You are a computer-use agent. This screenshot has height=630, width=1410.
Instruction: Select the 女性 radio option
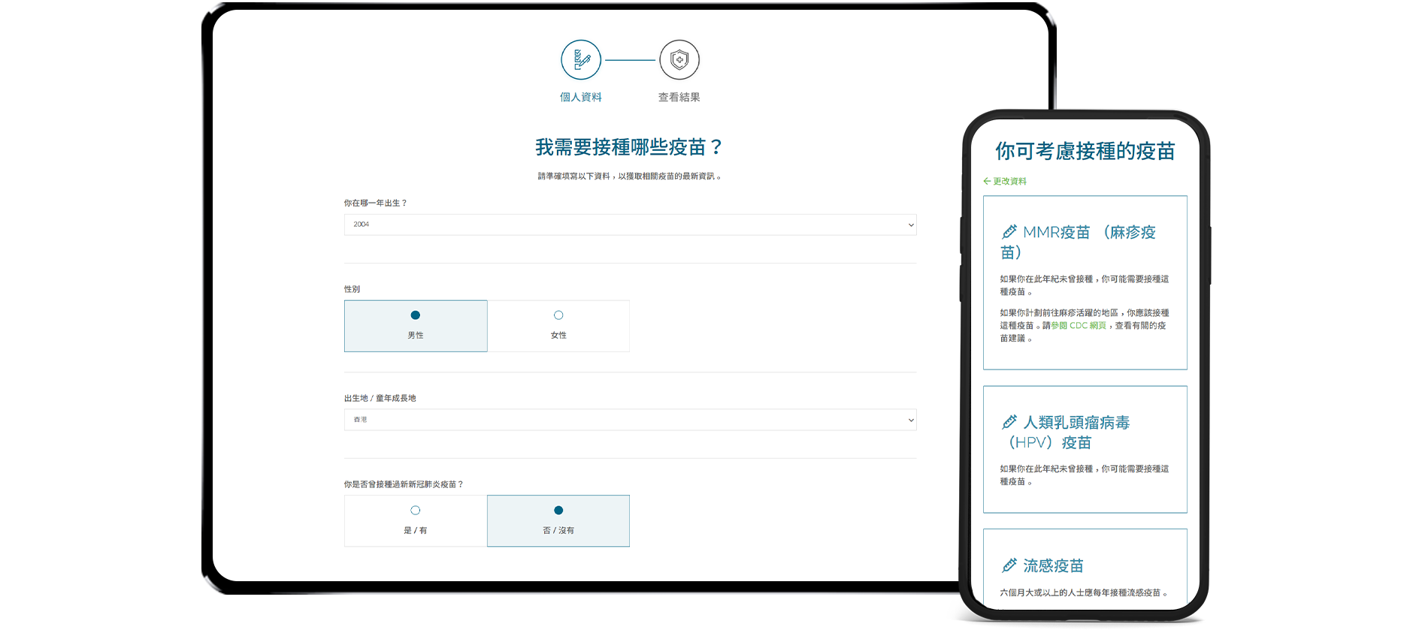[x=558, y=315]
